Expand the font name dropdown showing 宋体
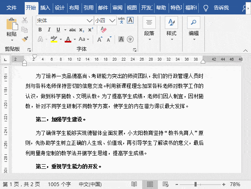The image size is (251, 189). pos(89,20)
